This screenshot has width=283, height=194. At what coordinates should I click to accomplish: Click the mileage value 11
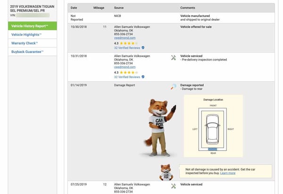pos(105,27)
